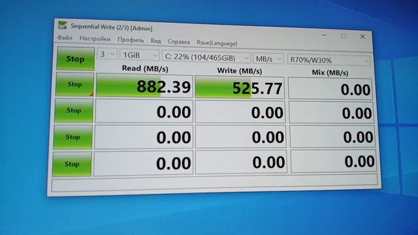Open the C: 22% (104/465GiB) drive dropdown
This screenshot has height=235, width=418.
click(x=206, y=57)
